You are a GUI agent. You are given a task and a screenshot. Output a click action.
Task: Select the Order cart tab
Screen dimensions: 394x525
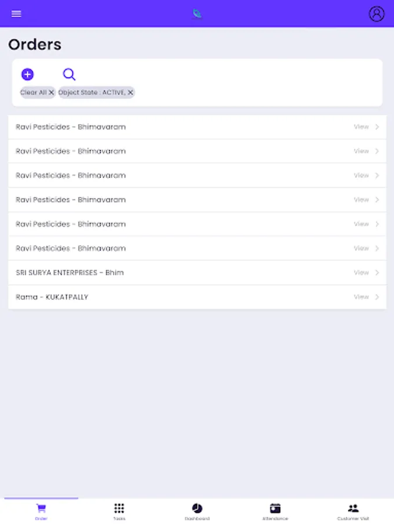[41, 511]
